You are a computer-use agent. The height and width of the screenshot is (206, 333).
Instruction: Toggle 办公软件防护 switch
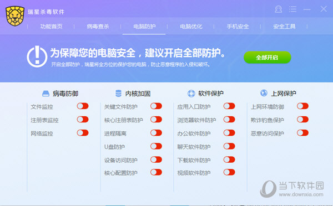pyautogui.click(x=229, y=133)
